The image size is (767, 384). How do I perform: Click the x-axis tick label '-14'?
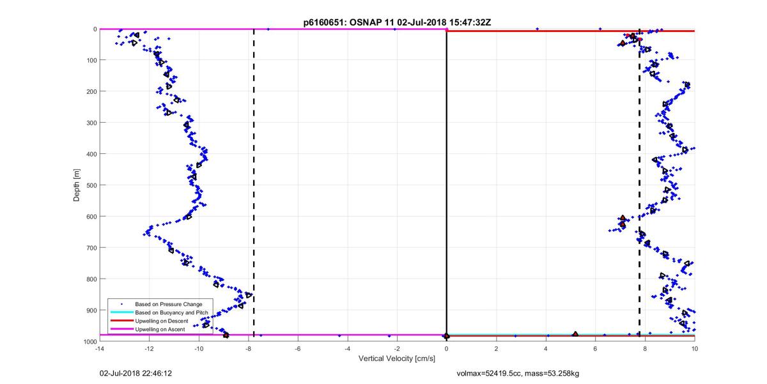click(99, 349)
